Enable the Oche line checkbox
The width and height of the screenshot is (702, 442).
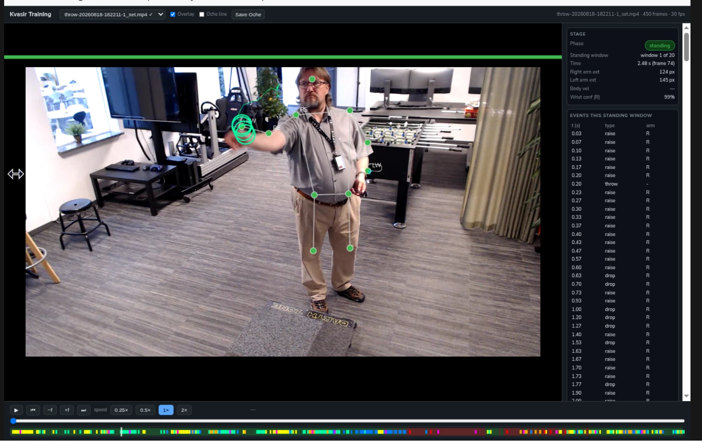(202, 14)
